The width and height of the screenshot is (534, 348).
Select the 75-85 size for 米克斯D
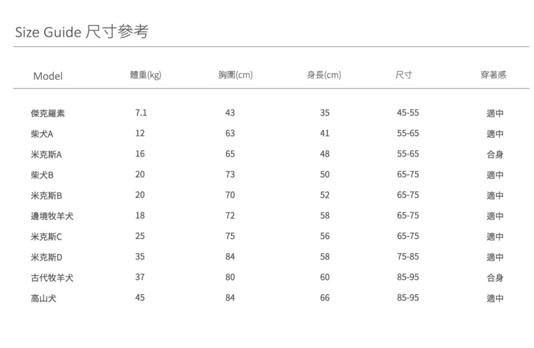tap(408, 257)
